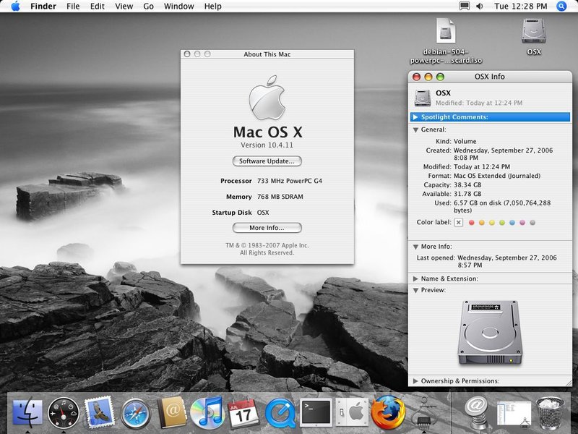578x434 pixels.
Task: Open Terminal from the Dock
Action: point(316,412)
